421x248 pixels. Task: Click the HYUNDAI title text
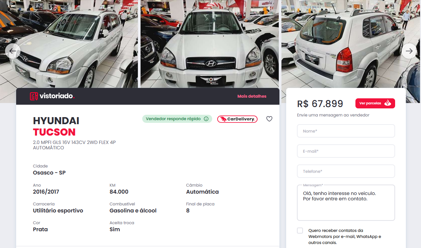[x=56, y=121]
